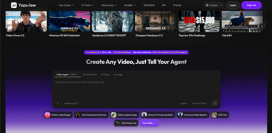Open the MCP/Skill page
Screen dimensions: 272x133
coord(149,5)
